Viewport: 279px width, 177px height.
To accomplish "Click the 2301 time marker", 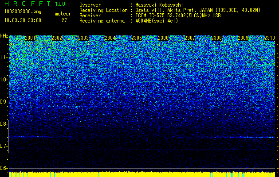I will point(30,38).
